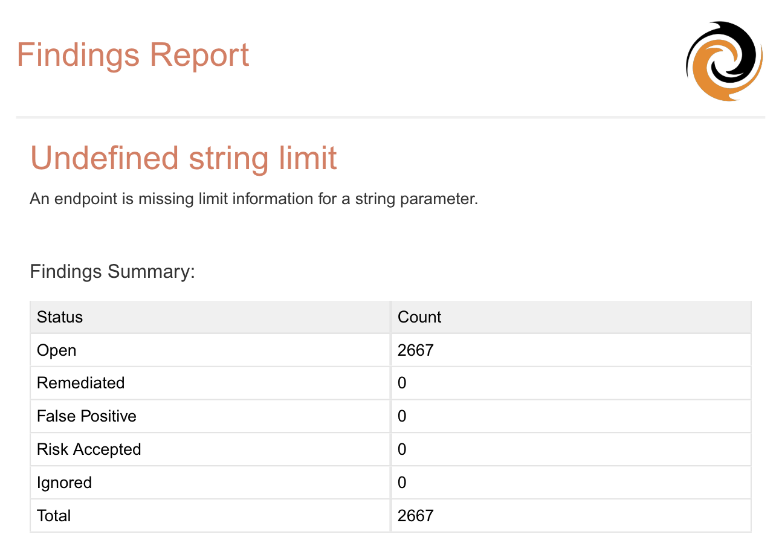Select the Risk Accepted status cell
782x546 pixels.
[89, 450]
